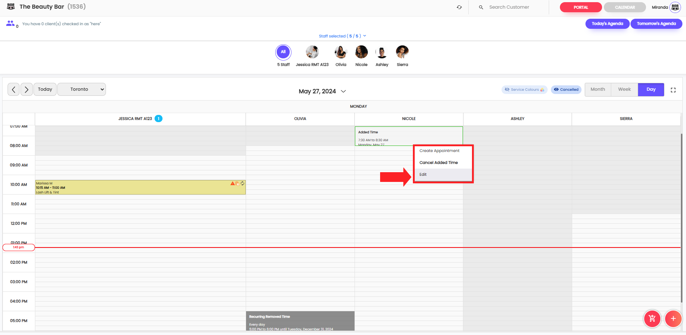Click The Beauty Bar title text
The height and width of the screenshot is (335, 686).
pyautogui.click(x=42, y=6)
